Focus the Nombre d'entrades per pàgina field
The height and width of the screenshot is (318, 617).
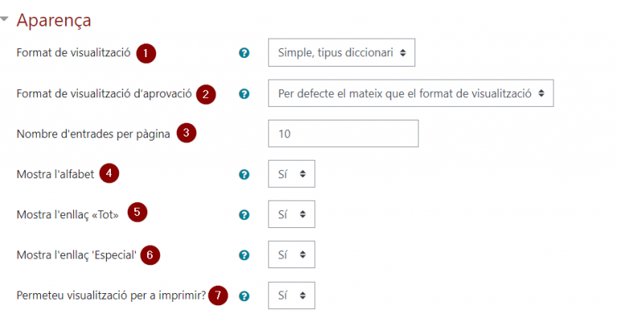tap(343, 133)
